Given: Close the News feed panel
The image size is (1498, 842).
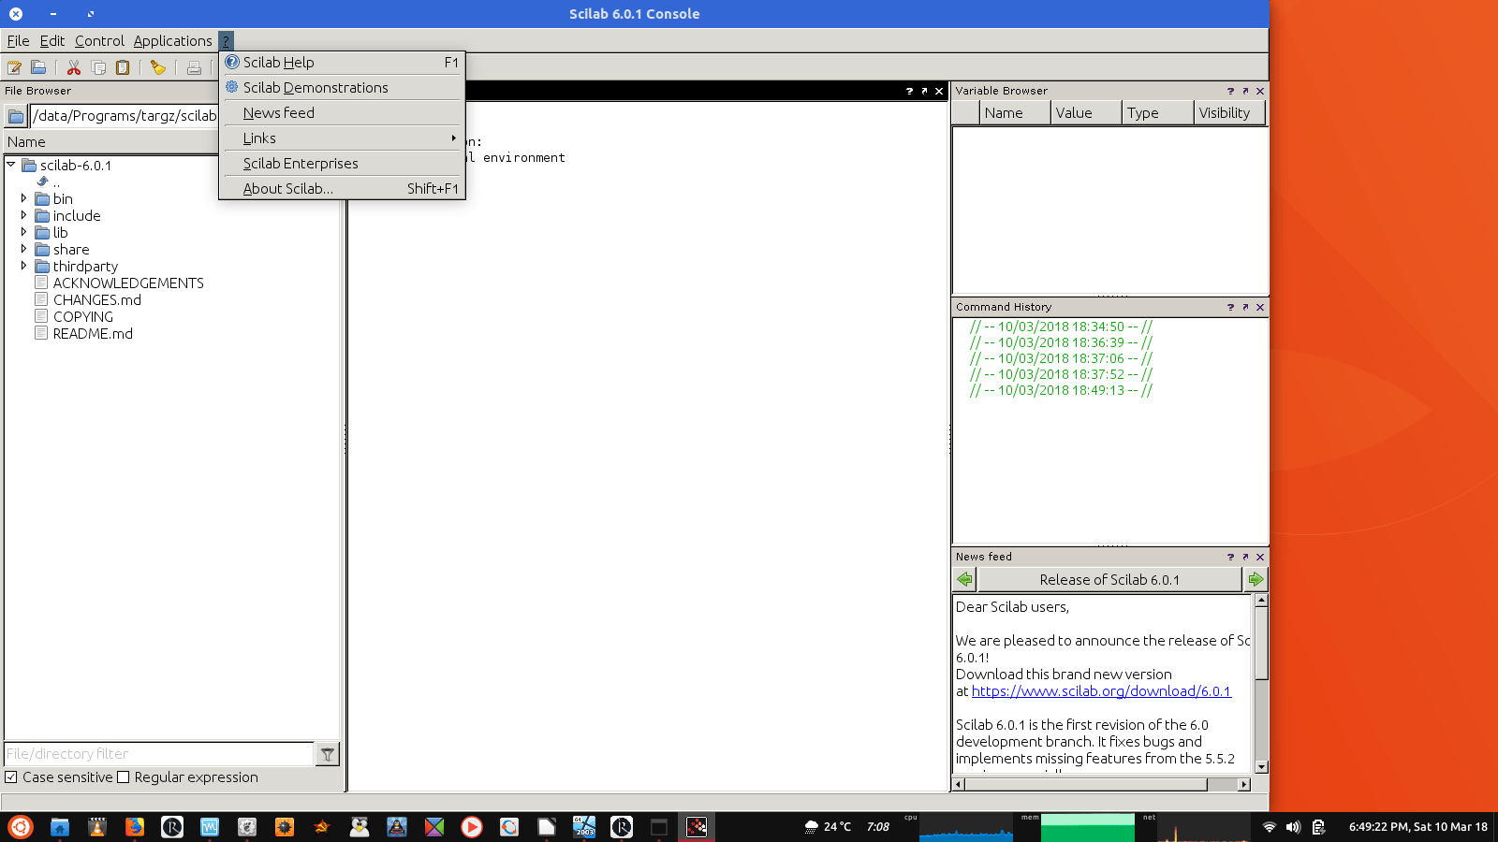Looking at the screenshot, I should [1260, 557].
